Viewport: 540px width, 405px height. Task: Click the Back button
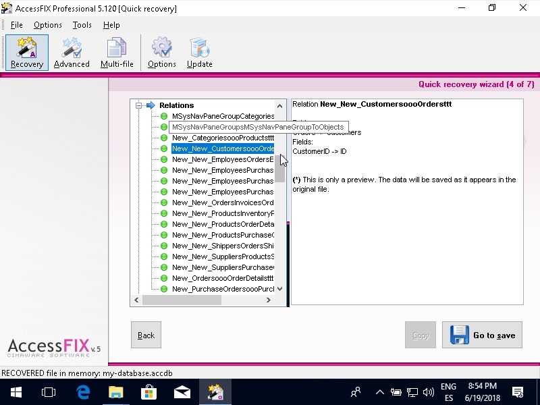click(x=146, y=335)
